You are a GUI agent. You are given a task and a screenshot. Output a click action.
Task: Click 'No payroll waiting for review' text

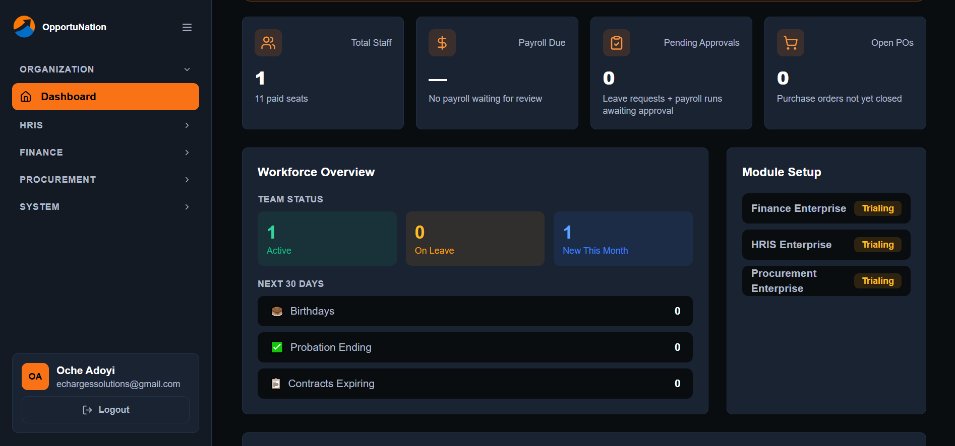point(485,99)
